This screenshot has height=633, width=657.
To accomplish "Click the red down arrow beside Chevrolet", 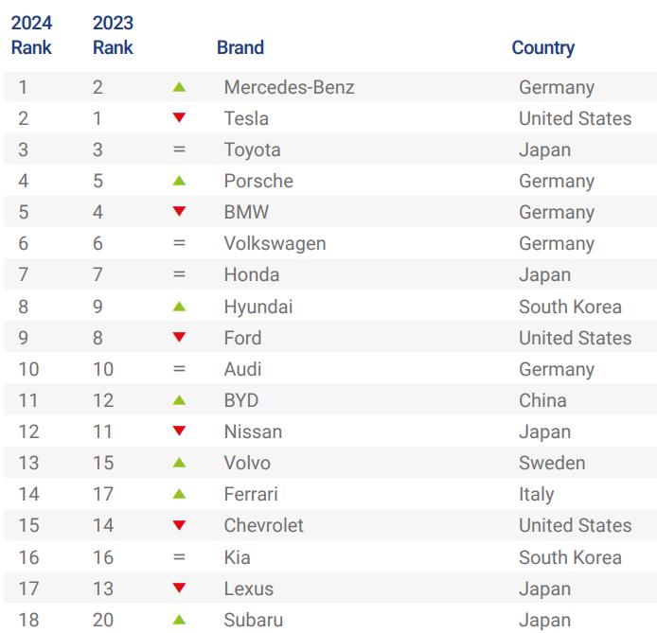I will [x=180, y=525].
